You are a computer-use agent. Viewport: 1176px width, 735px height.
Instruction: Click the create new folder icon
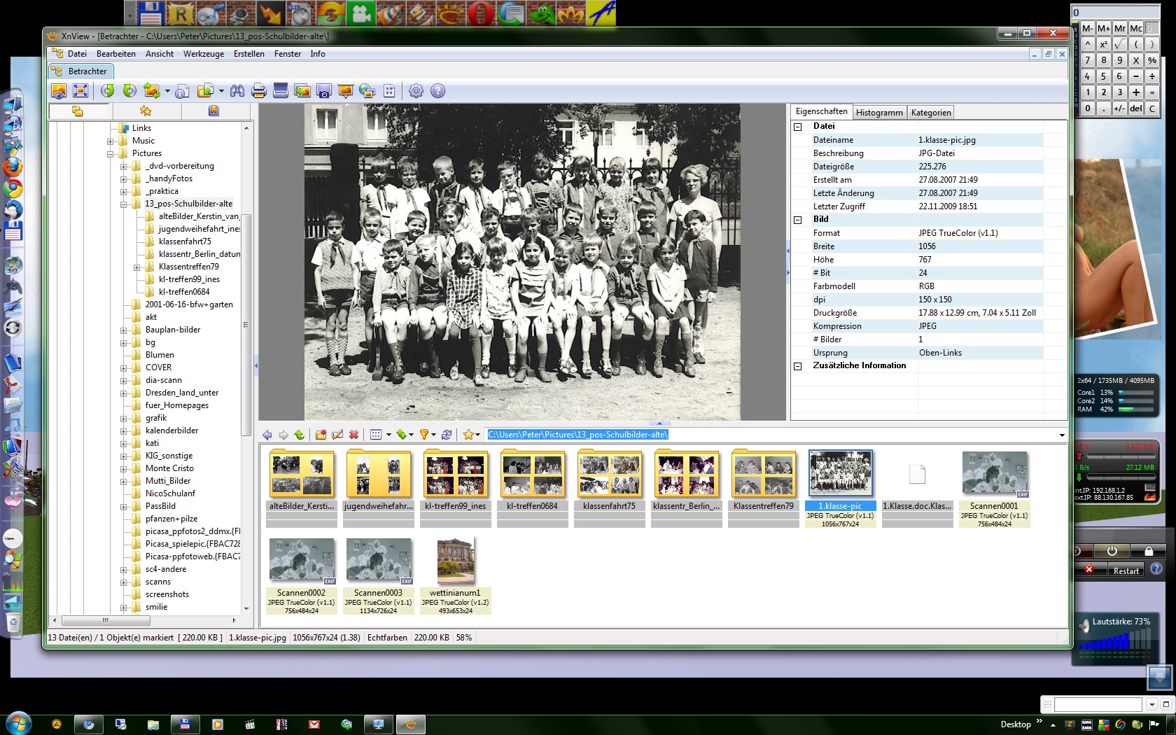coord(321,435)
